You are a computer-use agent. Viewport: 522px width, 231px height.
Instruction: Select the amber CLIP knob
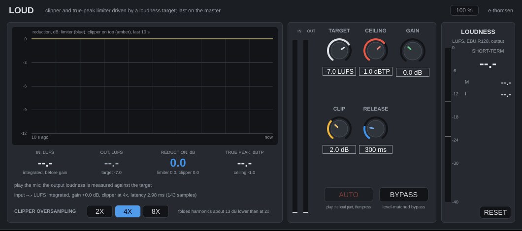pyautogui.click(x=339, y=128)
